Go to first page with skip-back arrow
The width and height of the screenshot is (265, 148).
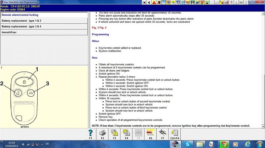[144, 2]
